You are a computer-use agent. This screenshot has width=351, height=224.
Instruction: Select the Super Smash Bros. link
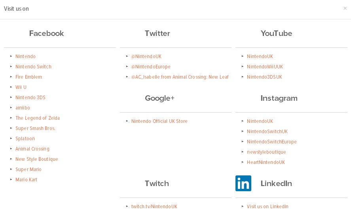coord(35,128)
